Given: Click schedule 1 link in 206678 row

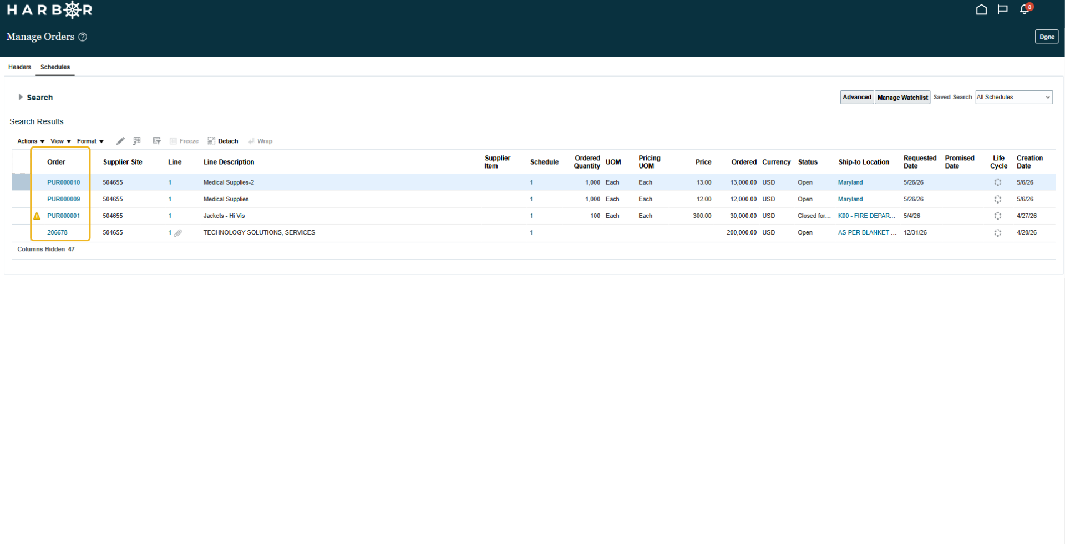Looking at the screenshot, I should [x=531, y=233].
